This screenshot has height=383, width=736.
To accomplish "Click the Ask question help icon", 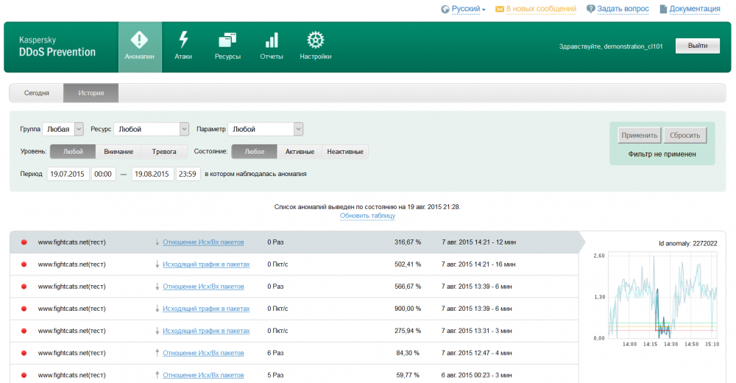I will click(590, 9).
